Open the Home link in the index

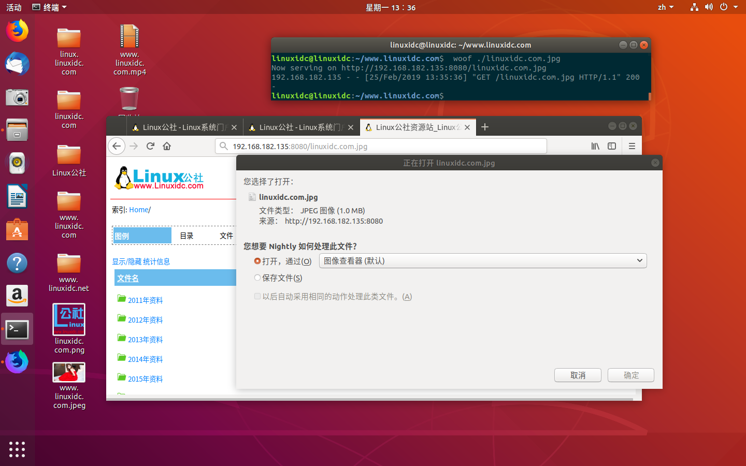[x=139, y=209]
